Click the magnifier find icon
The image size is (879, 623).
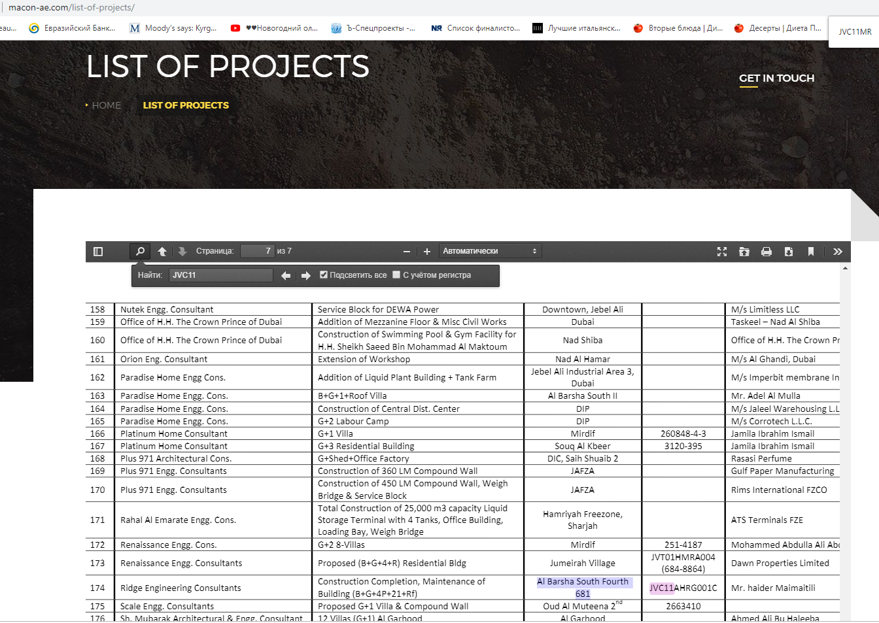(x=140, y=252)
